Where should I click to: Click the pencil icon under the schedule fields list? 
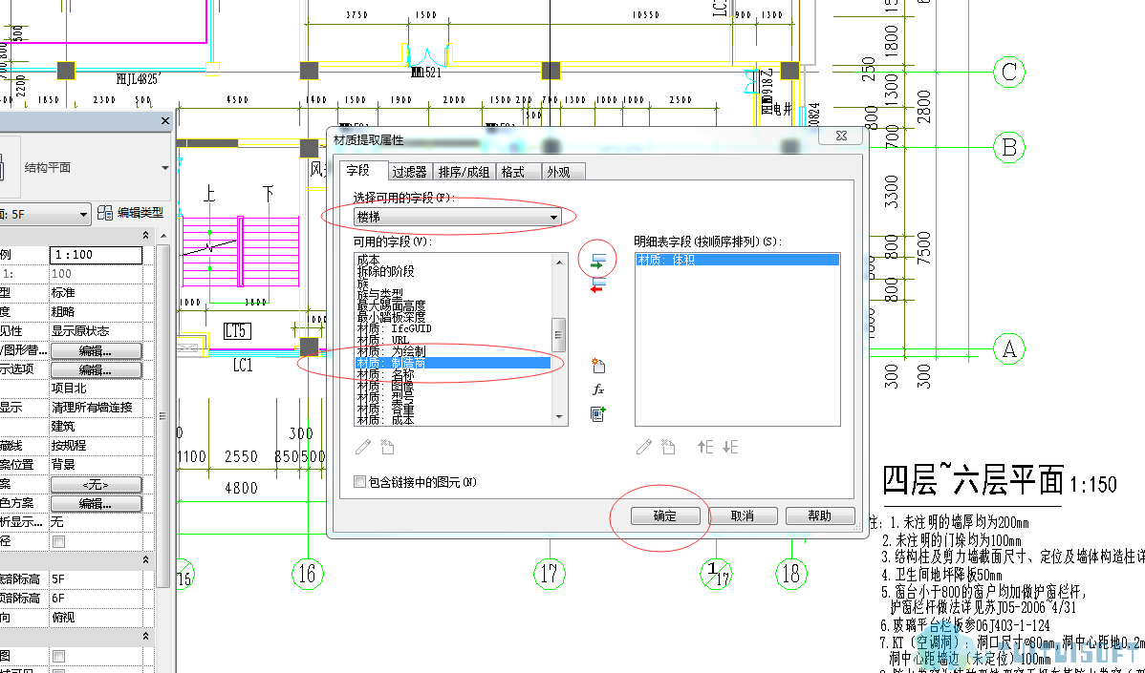click(x=643, y=447)
